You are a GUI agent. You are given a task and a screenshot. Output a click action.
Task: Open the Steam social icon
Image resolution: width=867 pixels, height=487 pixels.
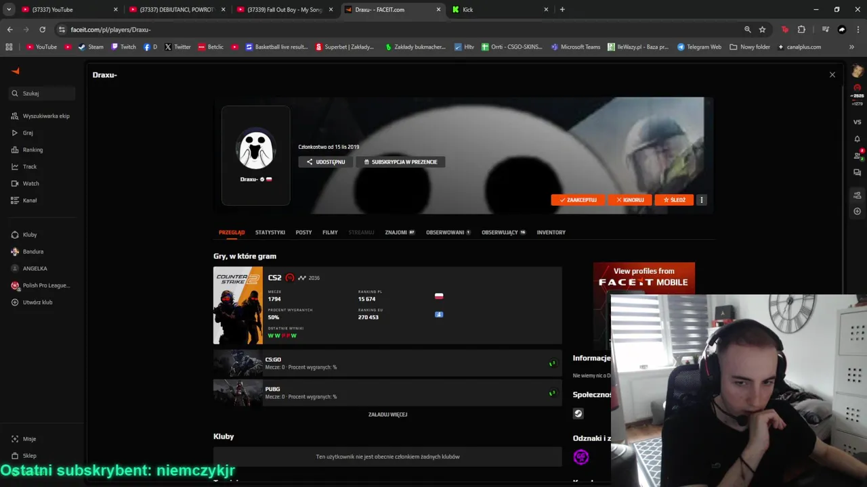578,413
